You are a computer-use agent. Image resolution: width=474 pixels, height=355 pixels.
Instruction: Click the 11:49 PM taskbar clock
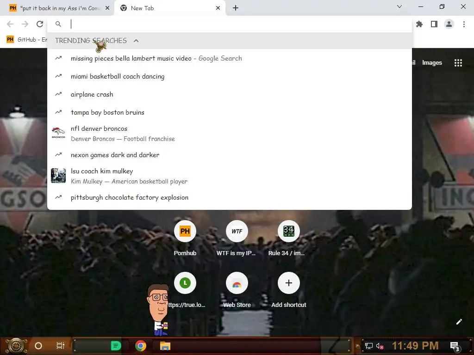(x=415, y=346)
